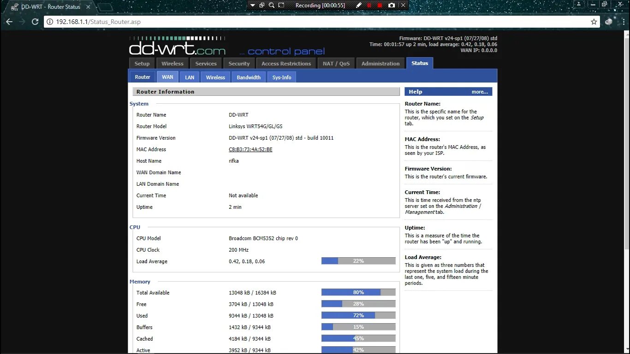The height and width of the screenshot is (354, 630).
Task: Open the NAT / QoS tab
Action: tap(336, 64)
